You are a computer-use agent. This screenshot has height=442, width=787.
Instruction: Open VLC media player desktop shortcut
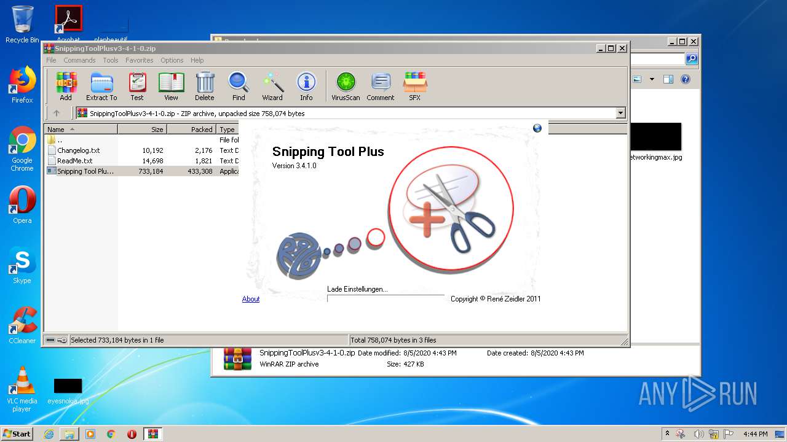(x=22, y=389)
